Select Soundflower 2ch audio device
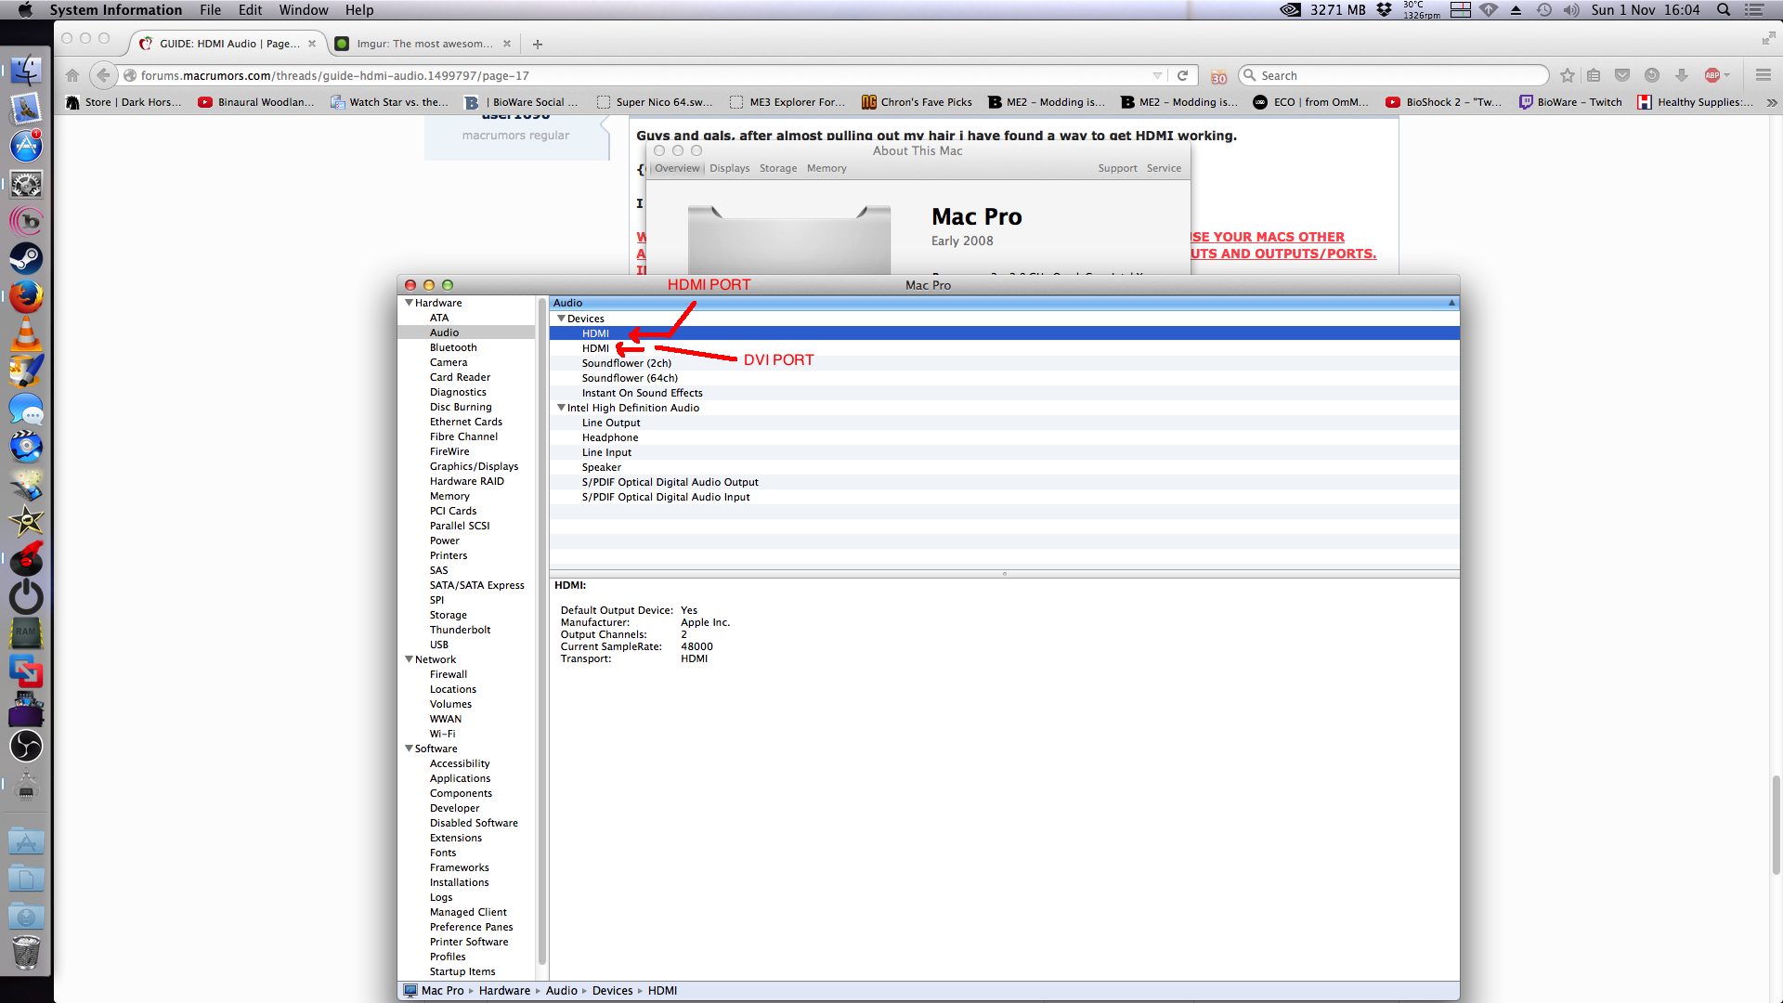 (x=626, y=362)
